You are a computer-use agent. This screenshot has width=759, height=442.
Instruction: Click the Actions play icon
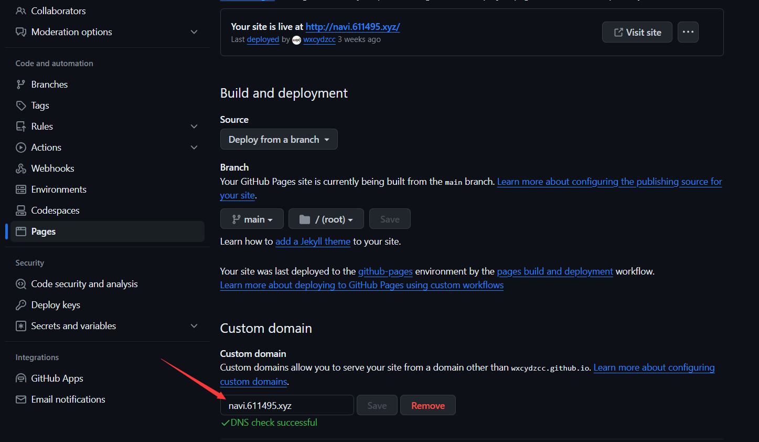[21, 148]
